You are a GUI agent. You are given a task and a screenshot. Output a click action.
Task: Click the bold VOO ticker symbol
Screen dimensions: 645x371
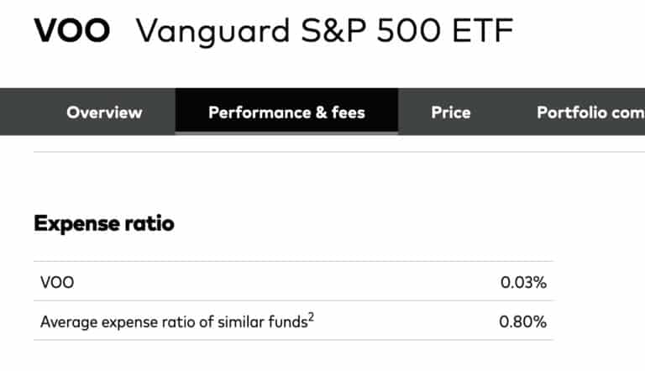click(x=72, y=30)
